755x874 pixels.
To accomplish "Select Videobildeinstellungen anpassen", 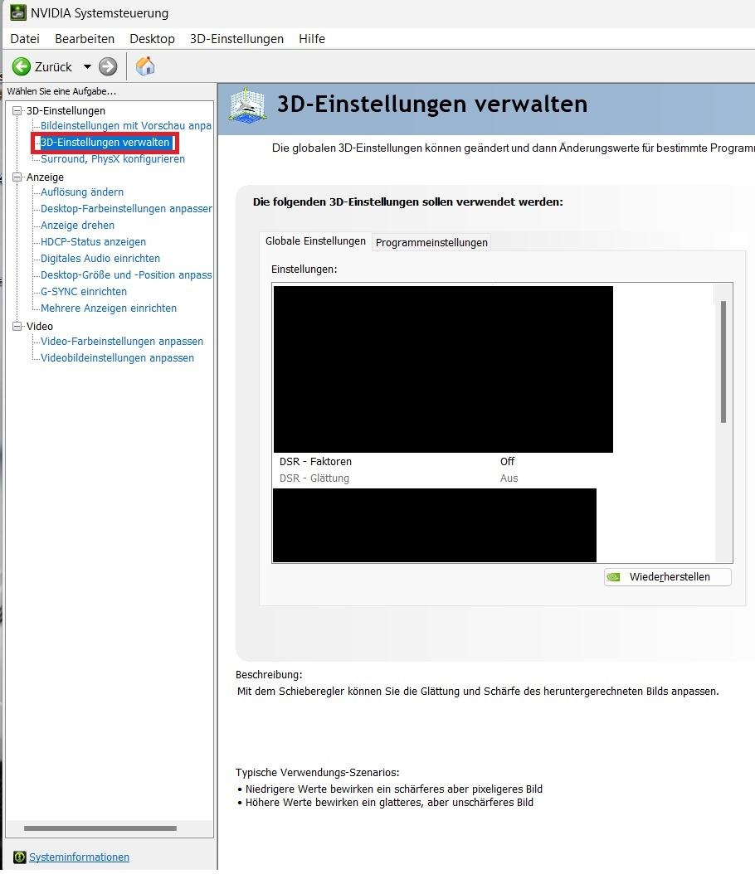I will coord(117,358).
